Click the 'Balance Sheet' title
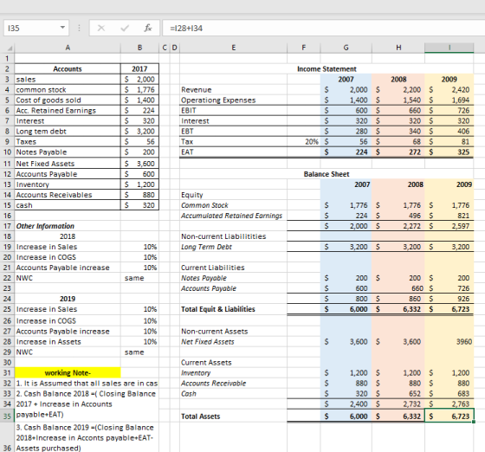This screenshot has width=485, height=452. [x=327, y=174]
